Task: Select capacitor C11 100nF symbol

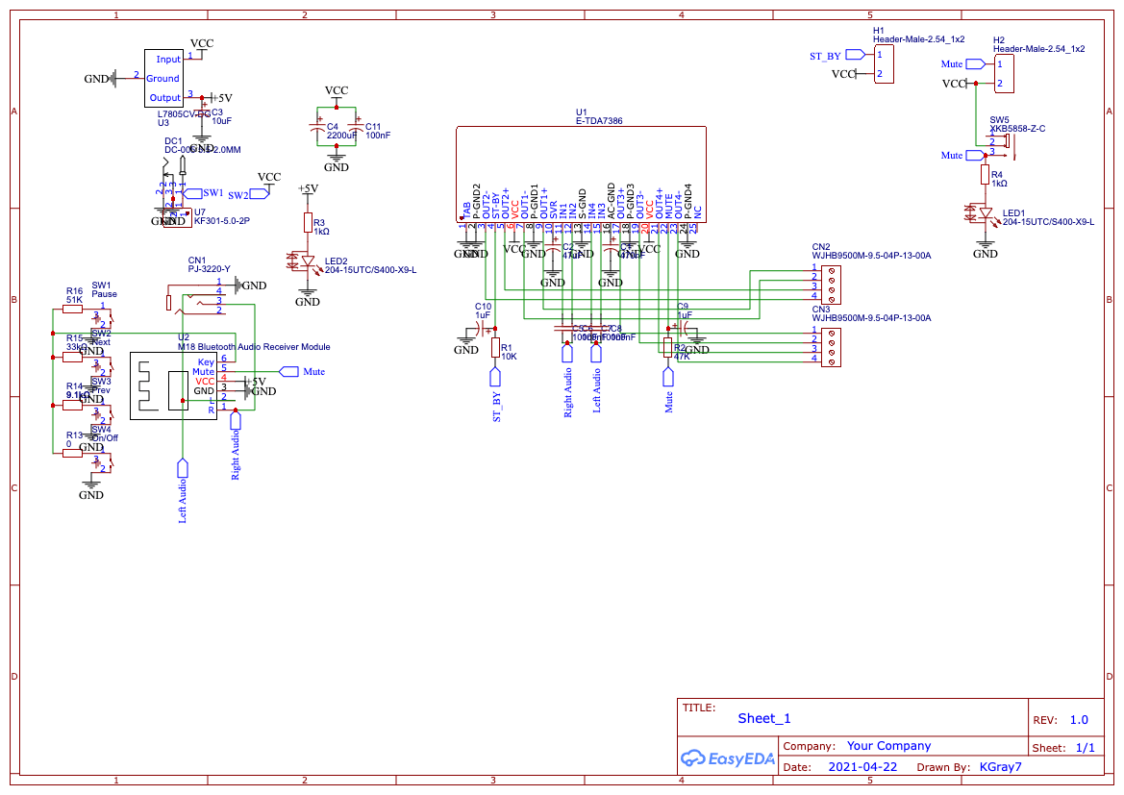Action: click(x=356, y=126)
